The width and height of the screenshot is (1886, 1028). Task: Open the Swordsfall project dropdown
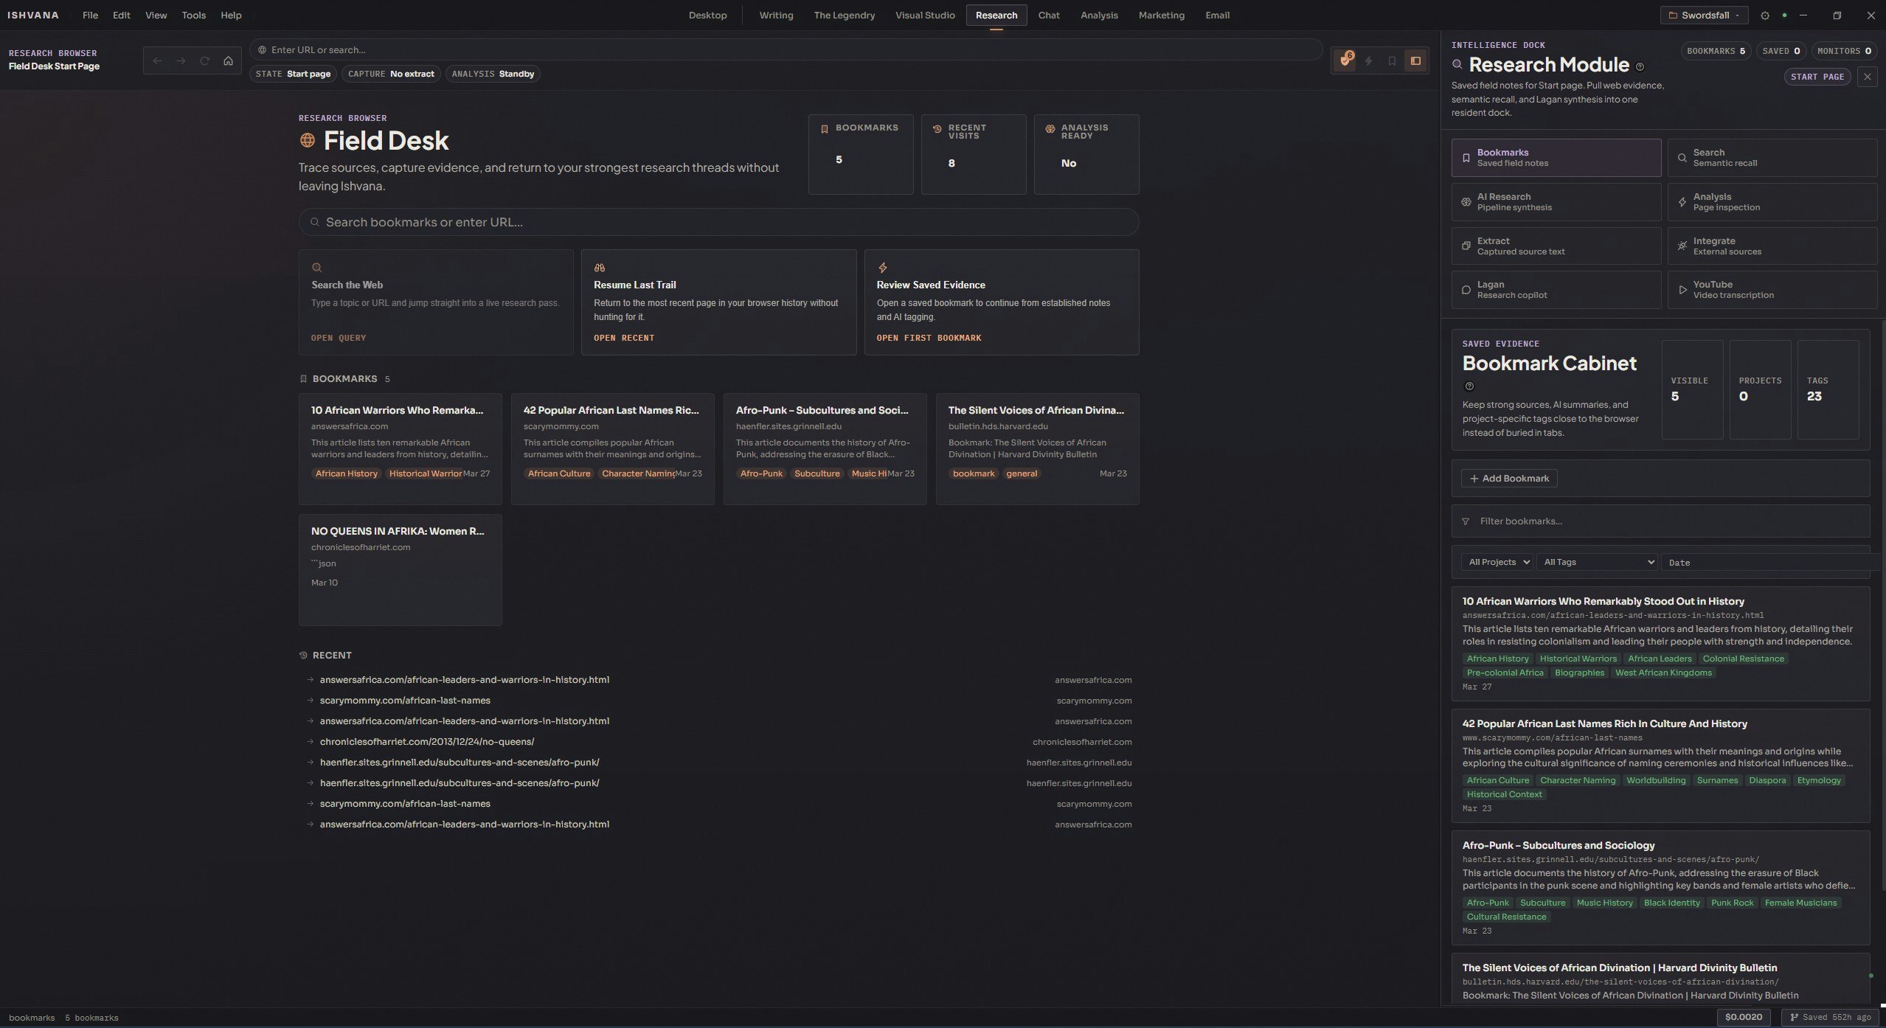pyautogui.click(x=1703, y=15)
